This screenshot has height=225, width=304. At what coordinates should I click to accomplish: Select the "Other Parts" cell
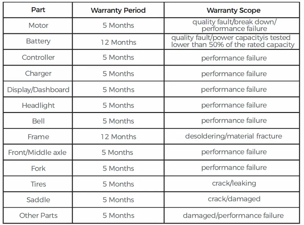tap(38, 215)
